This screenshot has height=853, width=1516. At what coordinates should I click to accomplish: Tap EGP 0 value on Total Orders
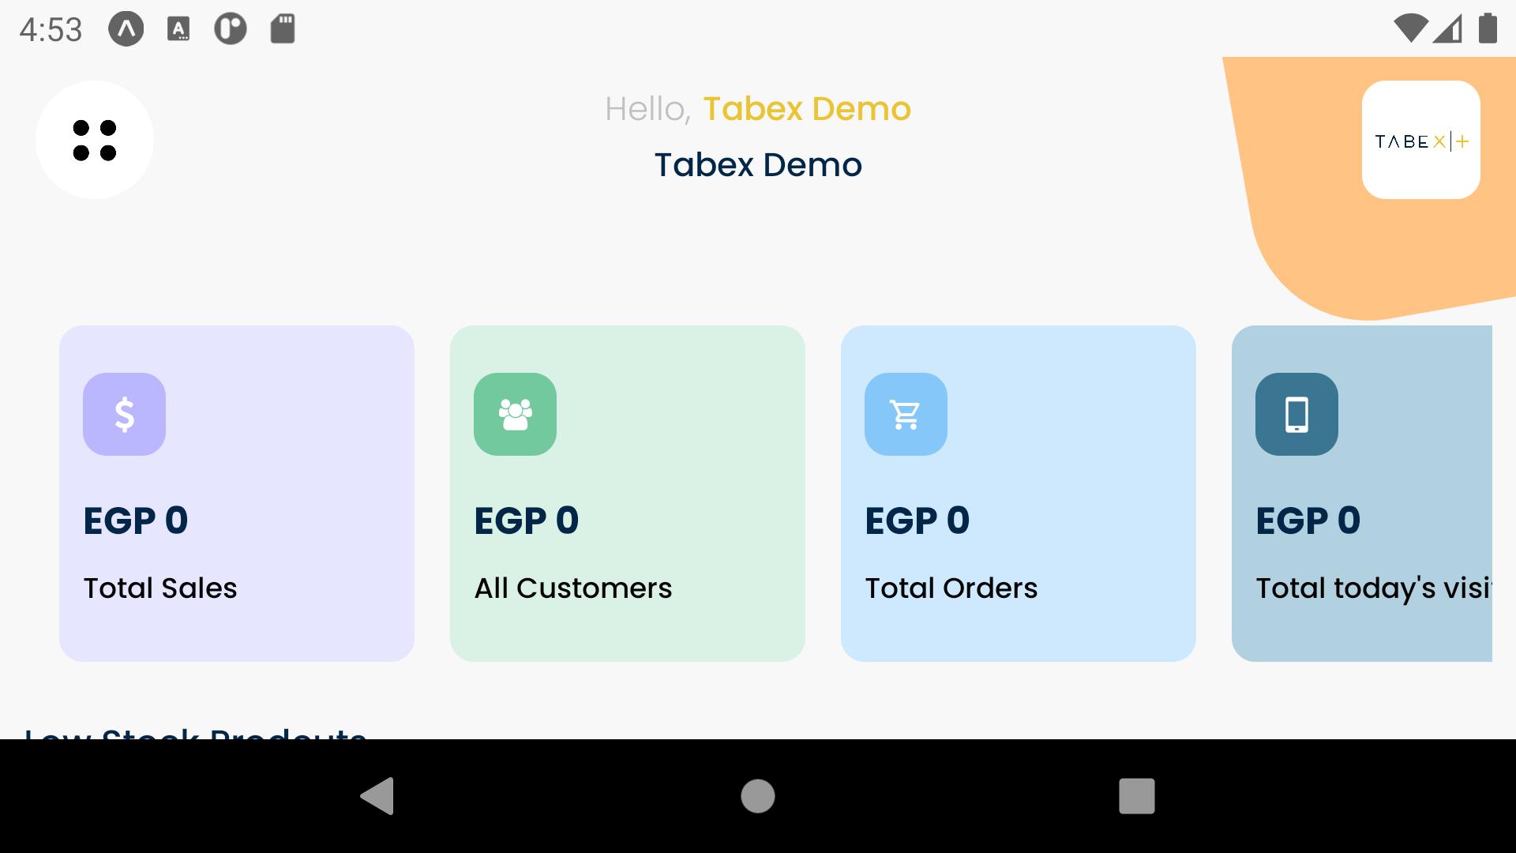(917, 520)
